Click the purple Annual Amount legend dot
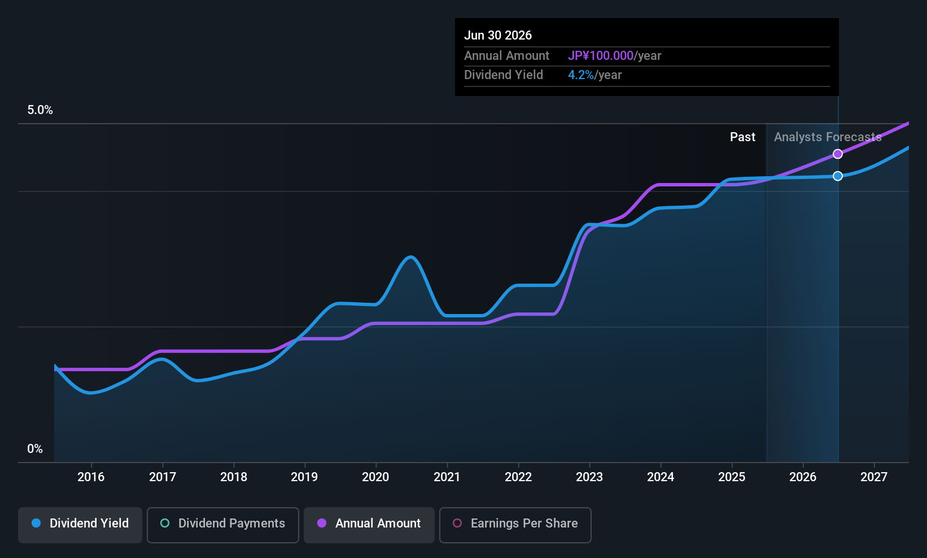Image resolution: width=927 pixels, height=558 pixels. pos(322,524)
